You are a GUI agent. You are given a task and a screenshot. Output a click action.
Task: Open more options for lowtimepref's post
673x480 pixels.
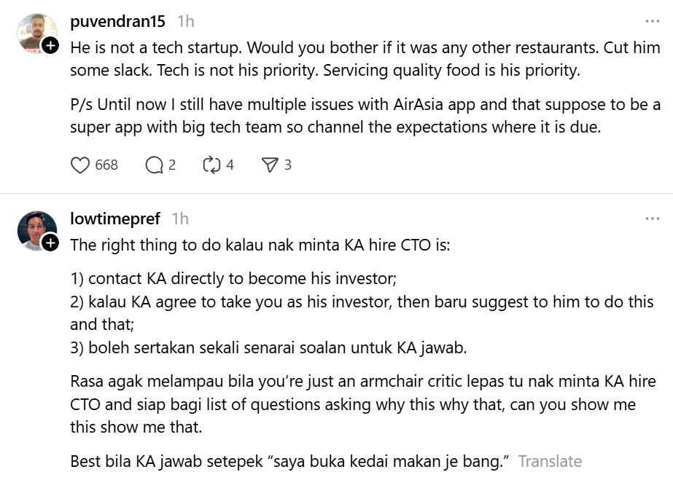point(651,219)
